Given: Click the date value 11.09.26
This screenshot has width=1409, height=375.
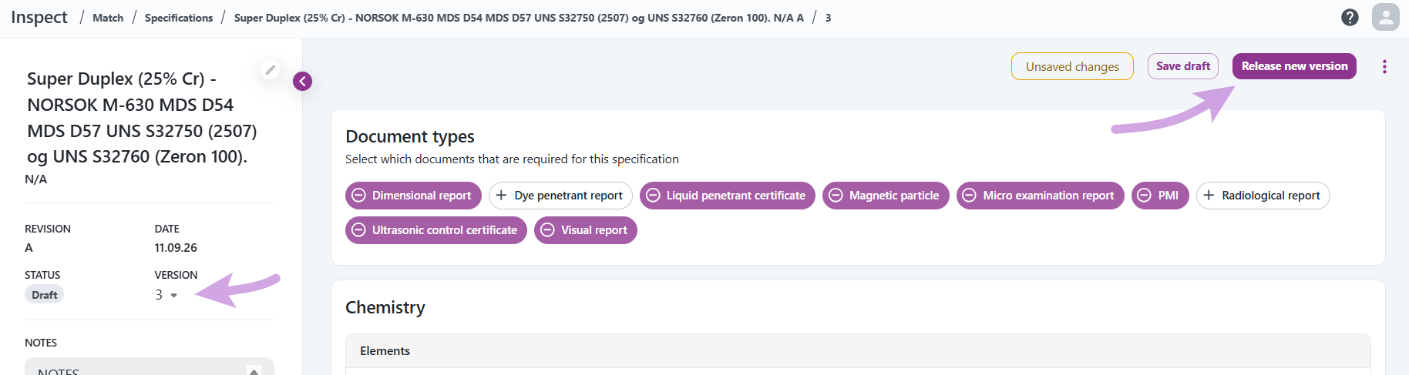Looking at the screenshot, I should click(x=176, y=248).
